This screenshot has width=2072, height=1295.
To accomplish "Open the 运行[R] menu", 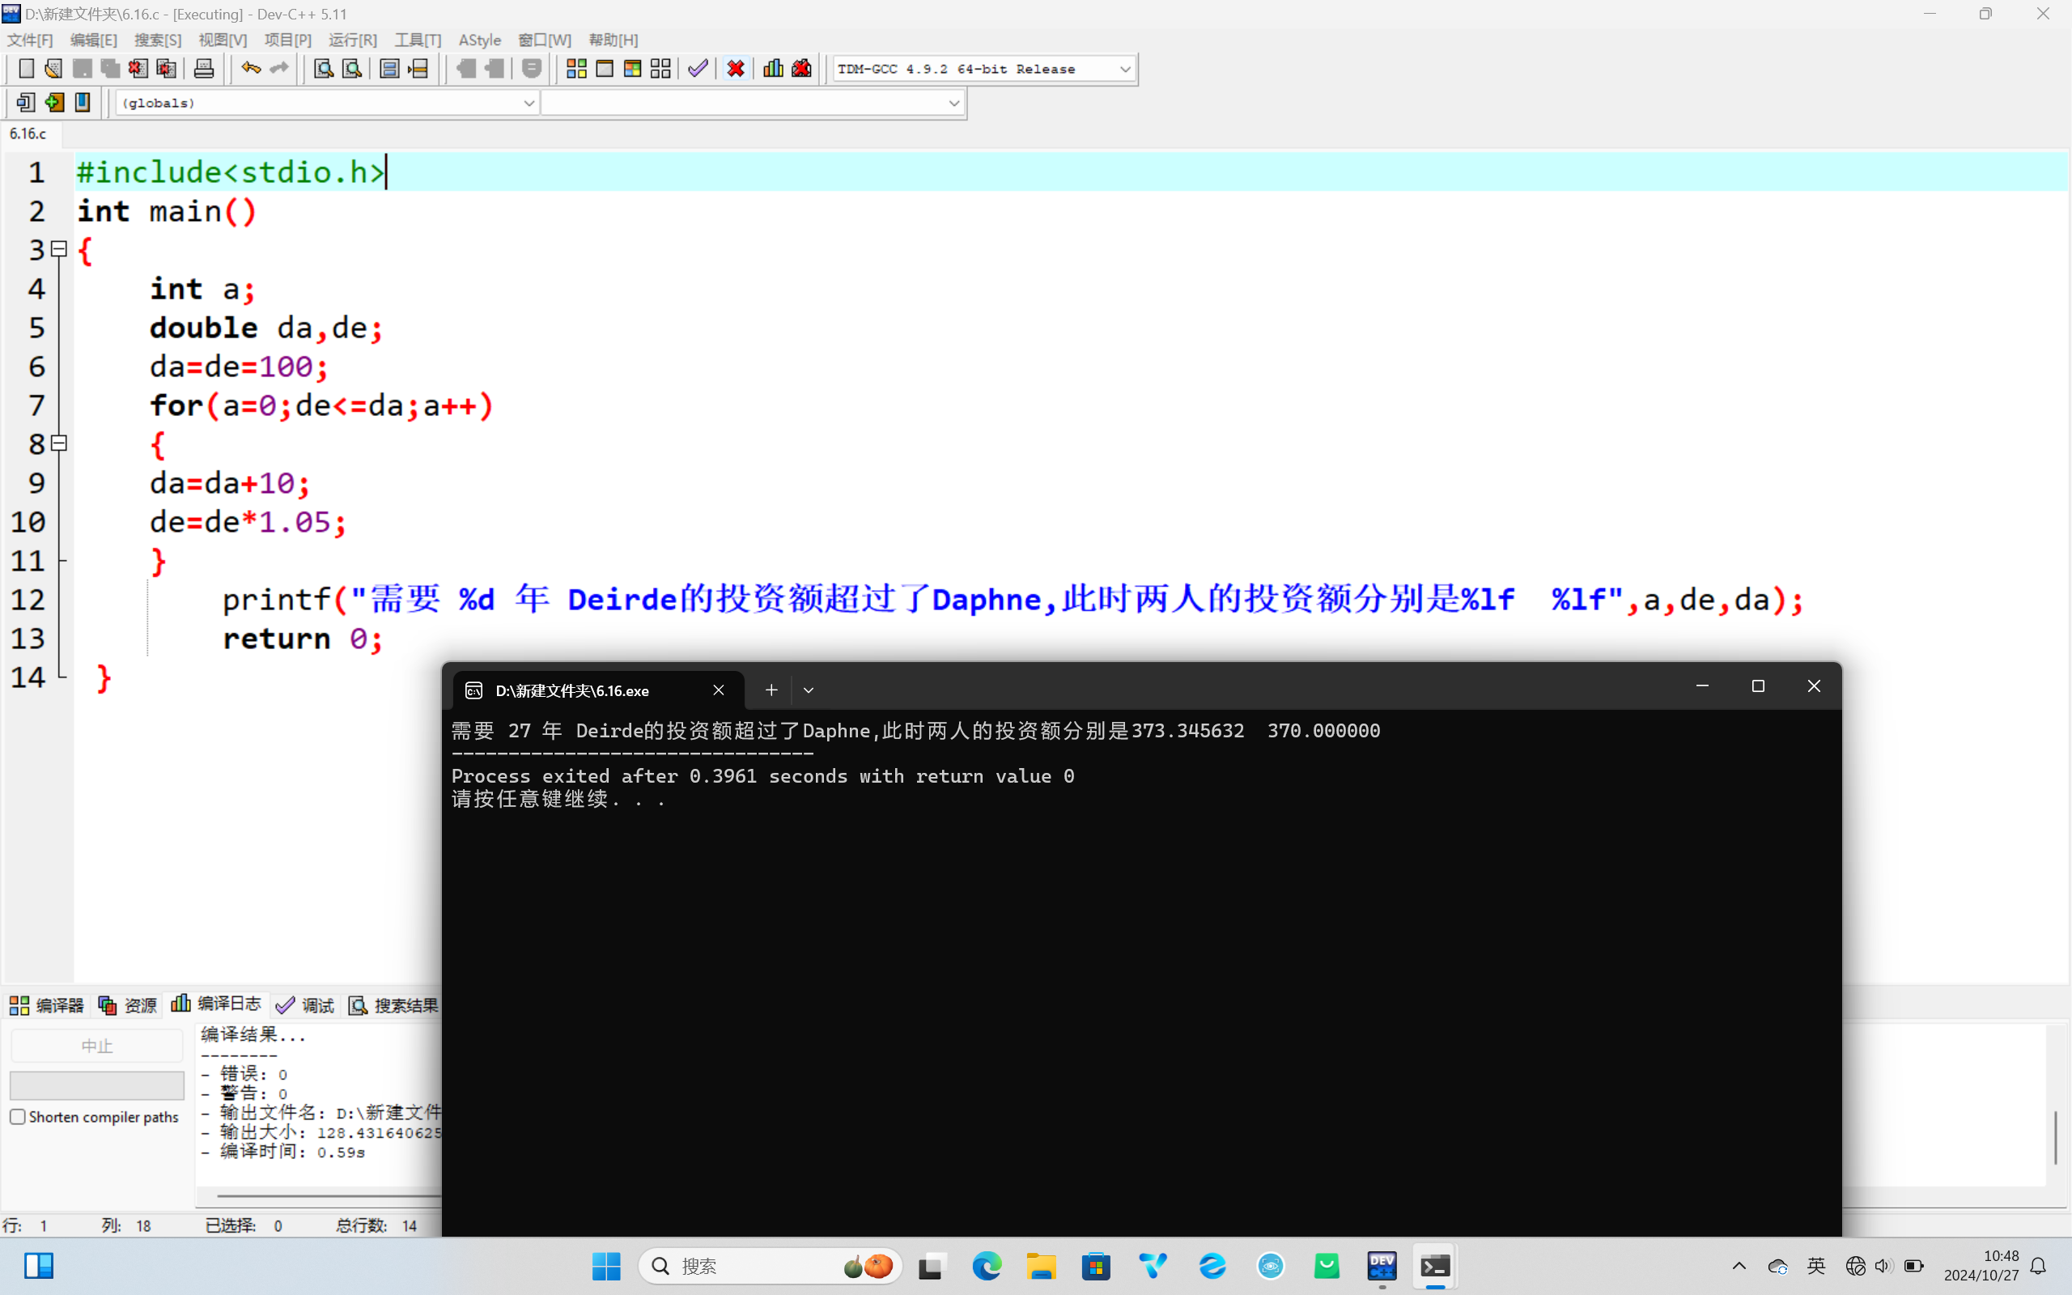I will coord(352,40).
